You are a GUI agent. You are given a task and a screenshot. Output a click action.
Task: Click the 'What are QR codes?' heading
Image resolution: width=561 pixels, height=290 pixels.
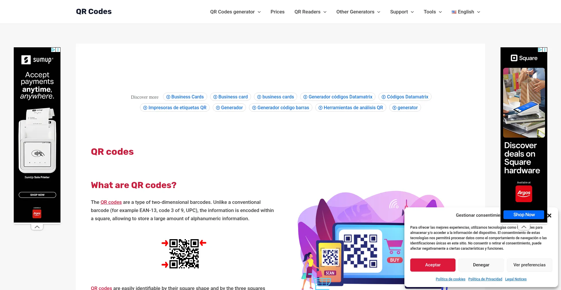pyautogui.click(x=134, y=185)
